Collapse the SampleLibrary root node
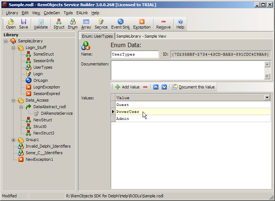 (5, 41)
